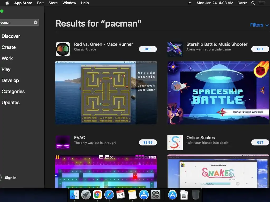Go to Play in sidebar
Viewport: 270px width, 202px height.
point(6,69)
